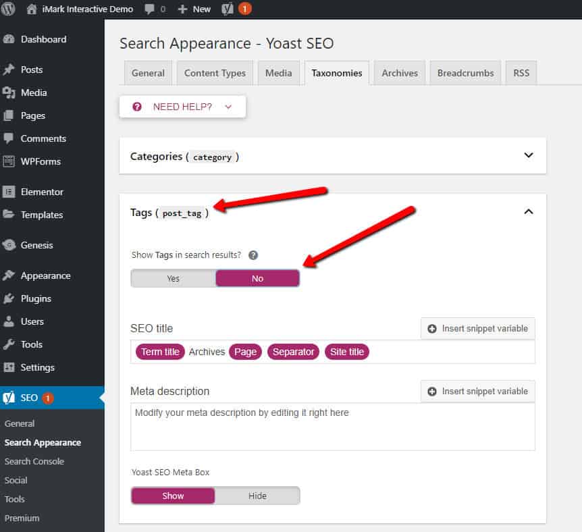Click the Separator snippet variable tag
Image resolution: width=582 pixels, height=532 pixels.
pyautogui.click(x=293, y=352)
